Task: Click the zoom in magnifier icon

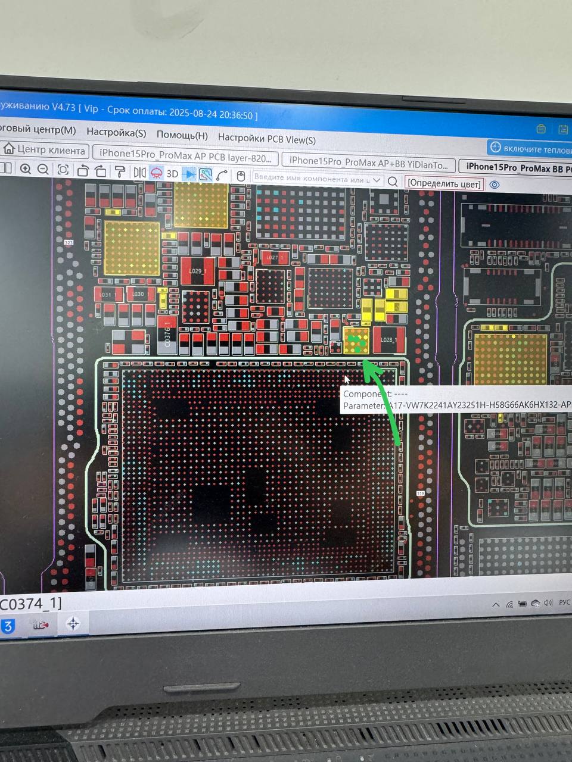Action: (x=25, y=169)
